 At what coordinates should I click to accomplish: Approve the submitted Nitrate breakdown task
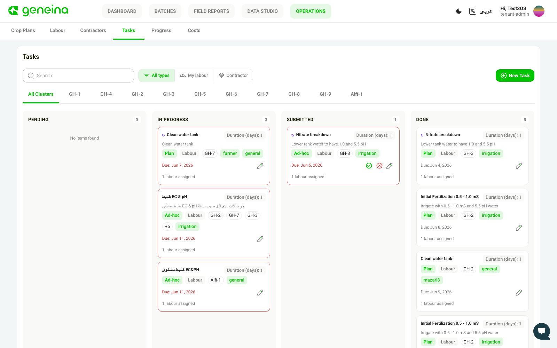pyautogui.click(x=369, y=166)
